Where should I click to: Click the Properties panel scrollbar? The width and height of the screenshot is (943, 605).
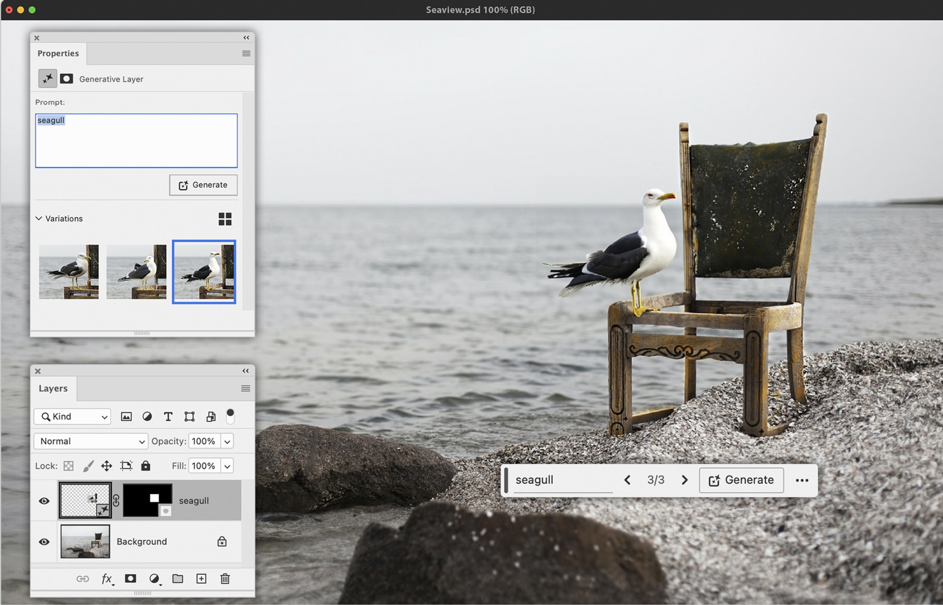click(x=247, y=201)
